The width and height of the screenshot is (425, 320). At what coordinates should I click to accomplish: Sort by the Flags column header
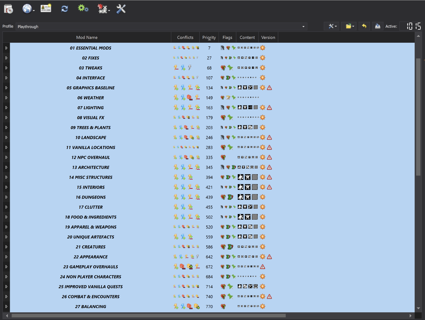[227, 37]
